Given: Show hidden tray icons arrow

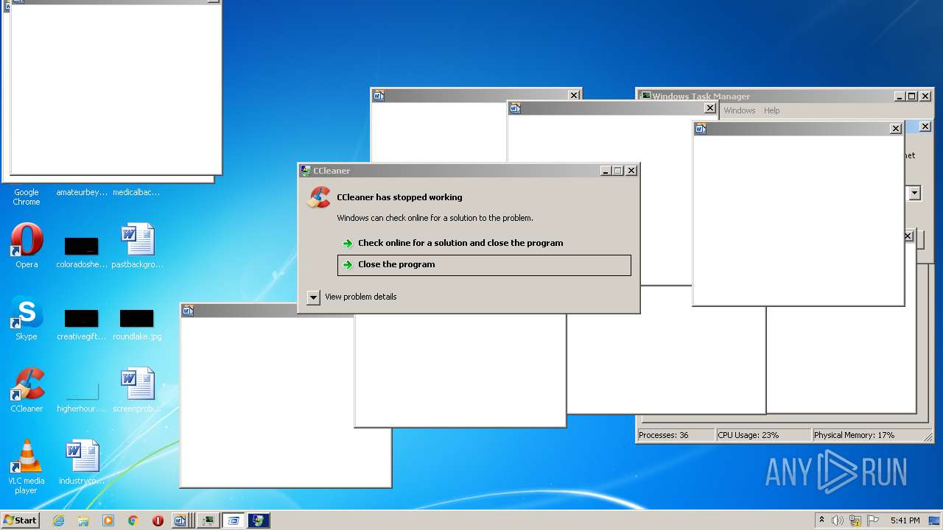Looking at the screenshot, I should click(821, 520).
